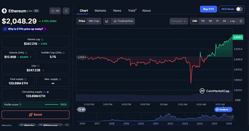
Task: Click the Vol/Mkt Cap info icon
Action: pyautogui.click(x=63, y=53)
